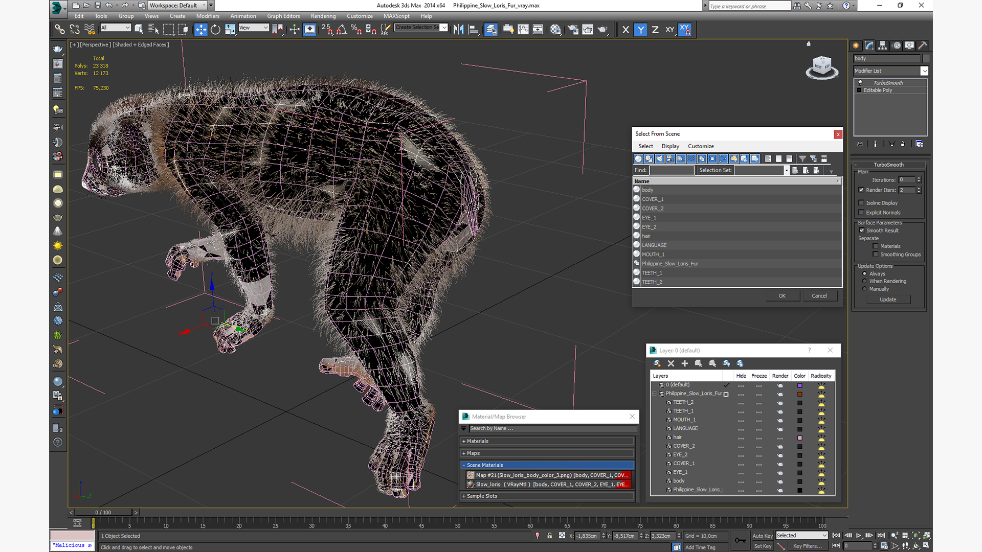Open the Hierarchy command panel tab
This screenshot has height=552, width=982.
(883, 45)
